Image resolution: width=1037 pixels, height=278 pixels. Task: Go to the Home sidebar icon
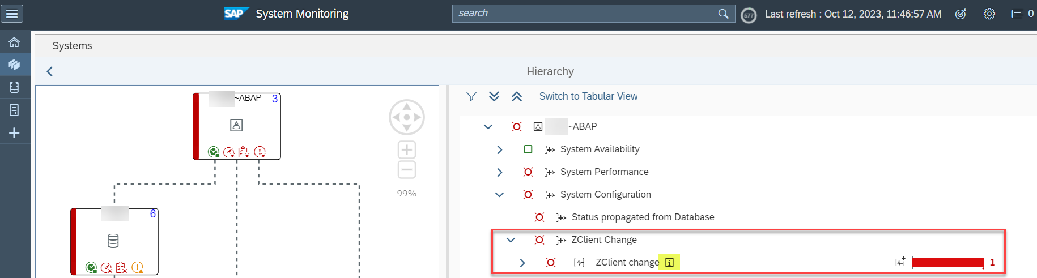[14, 42]
